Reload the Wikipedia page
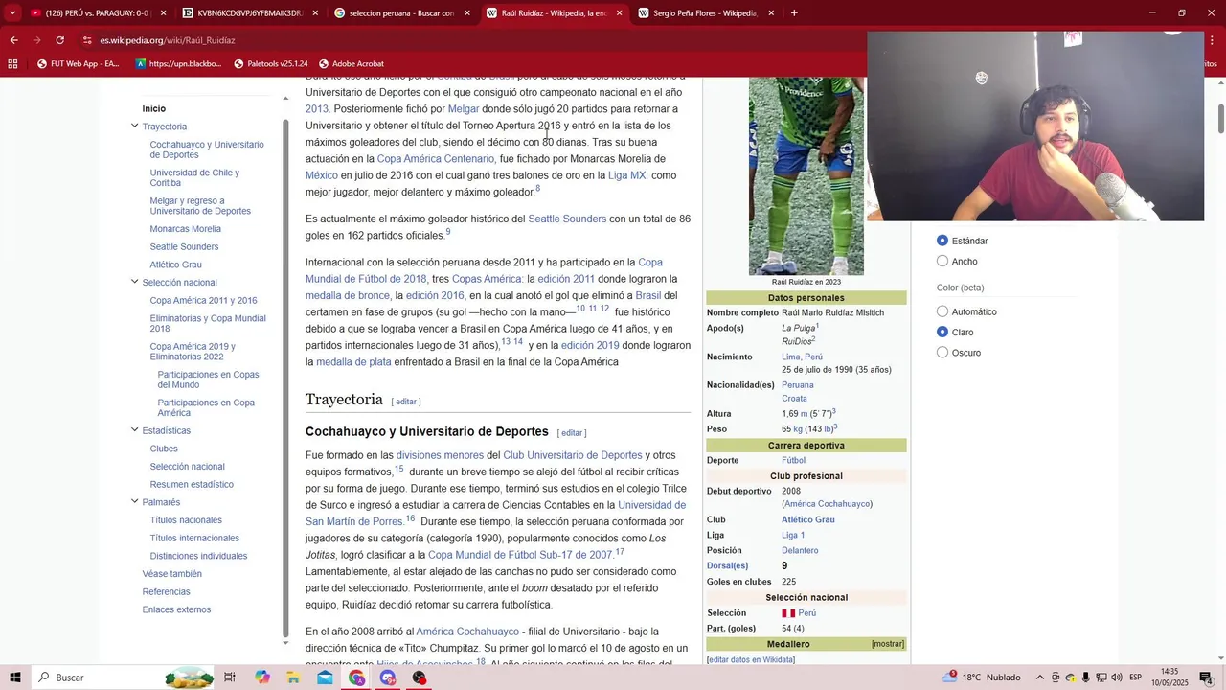 59,40
